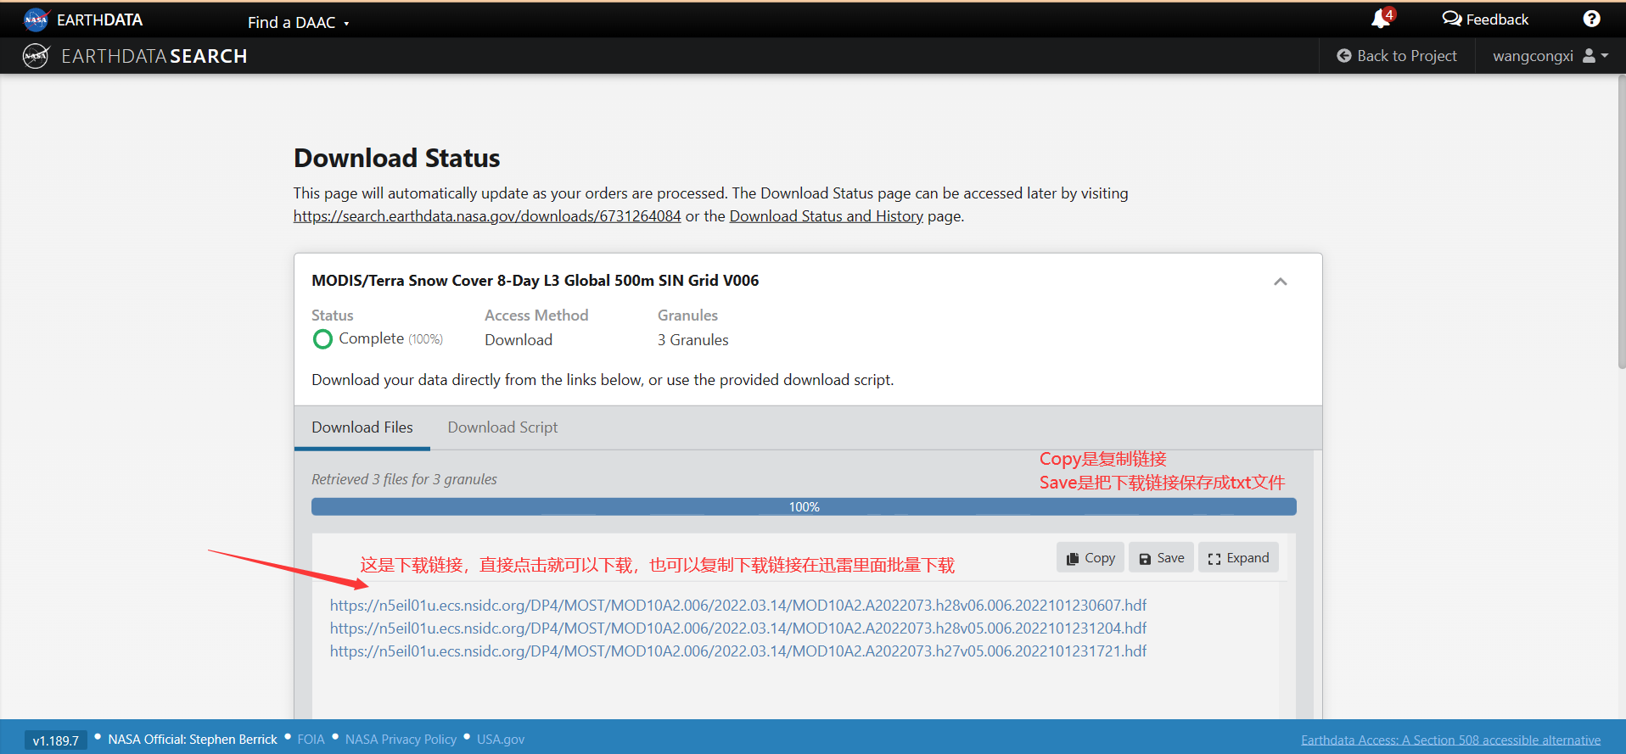Click Back to Project

click(1397, 56)
